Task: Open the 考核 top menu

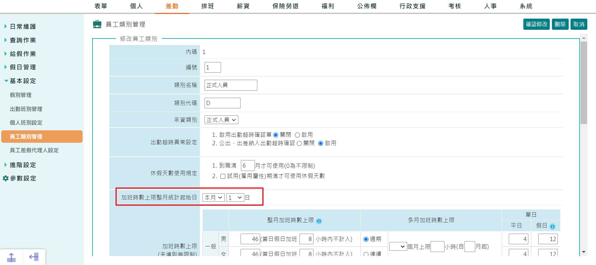Action: (455, 6)
